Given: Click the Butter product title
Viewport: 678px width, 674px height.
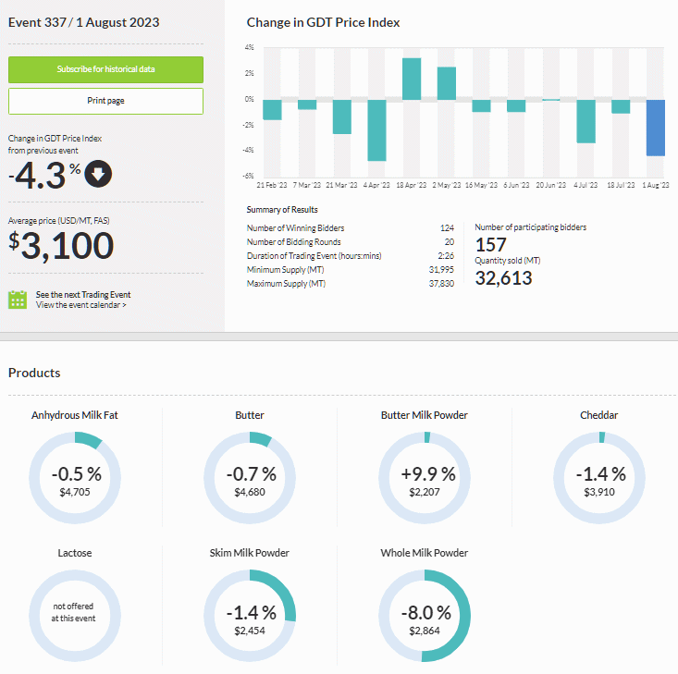Looking at the screenshot, I should coord(250,415).
